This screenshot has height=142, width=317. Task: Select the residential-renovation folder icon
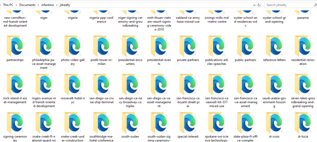303,46
